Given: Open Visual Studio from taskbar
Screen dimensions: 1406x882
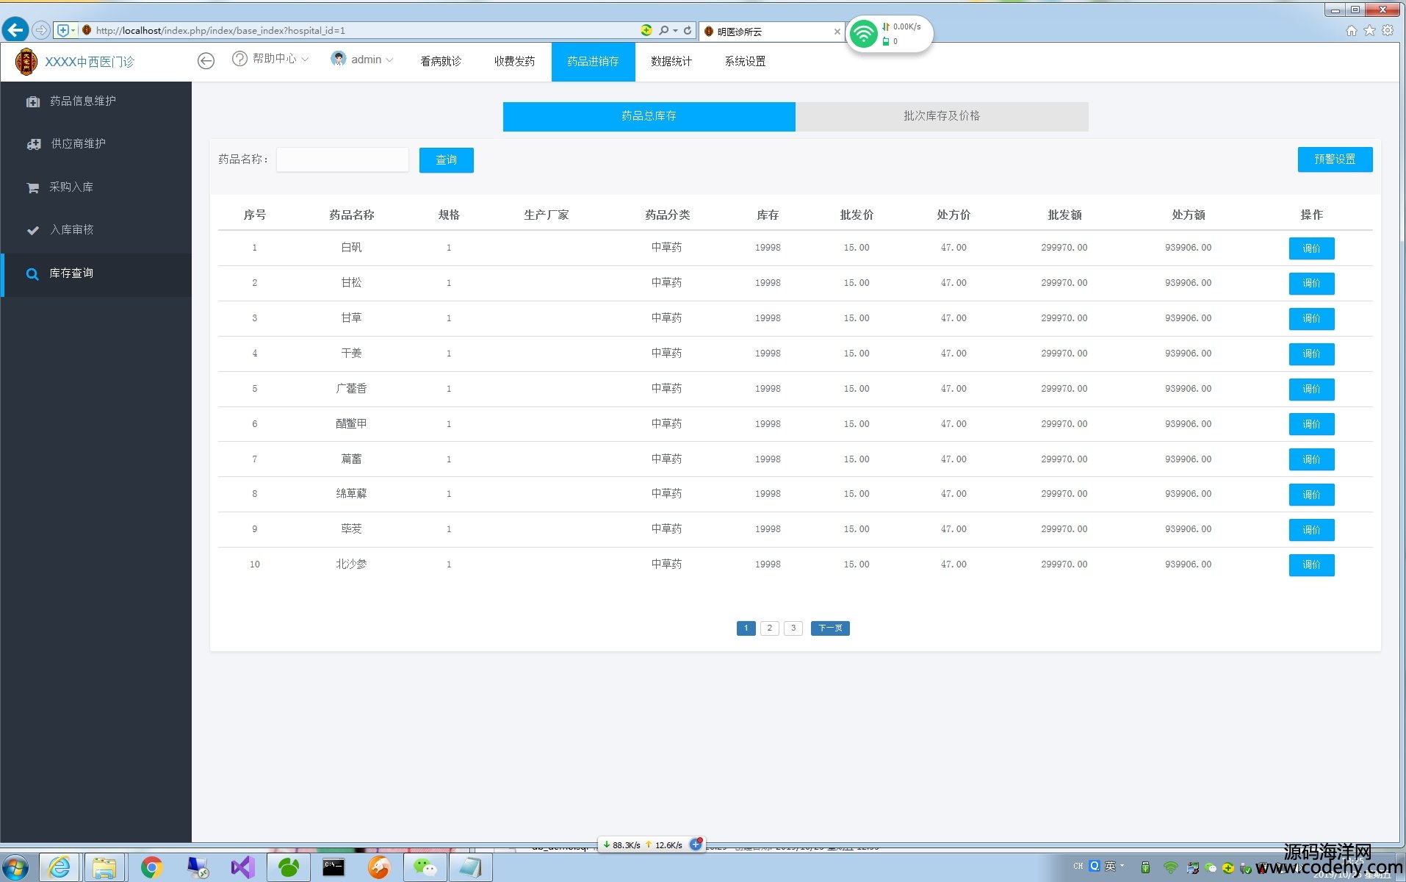Looking at the screenshot, I should [x=242, y=867].
